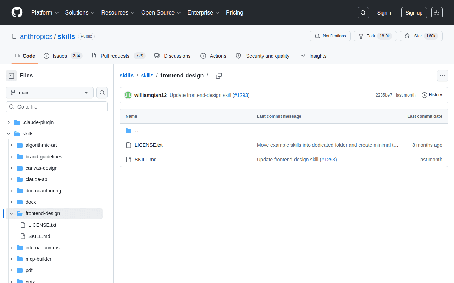Open the main branch selector dropdown
The width and height of the screenshot is (454, 283).
click(50, 93)
